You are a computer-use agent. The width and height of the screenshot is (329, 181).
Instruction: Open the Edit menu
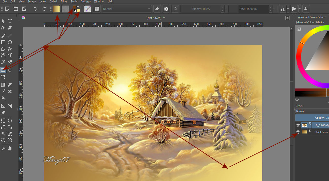point(13,2)
